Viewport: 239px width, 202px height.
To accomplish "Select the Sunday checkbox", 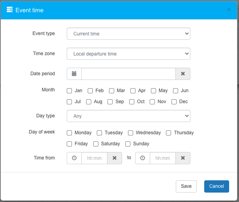I will pos(128,144).
